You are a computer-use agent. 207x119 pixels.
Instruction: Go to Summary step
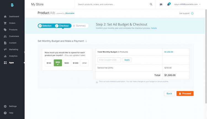click(79, 26)
